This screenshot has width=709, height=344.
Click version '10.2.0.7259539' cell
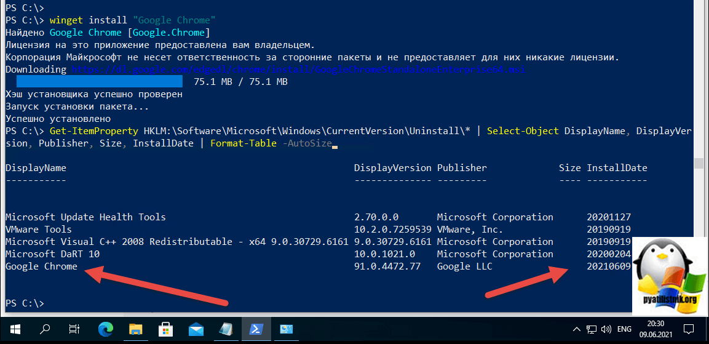point(393,230)
